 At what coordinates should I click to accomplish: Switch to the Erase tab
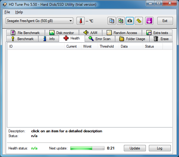click(161, 39)
